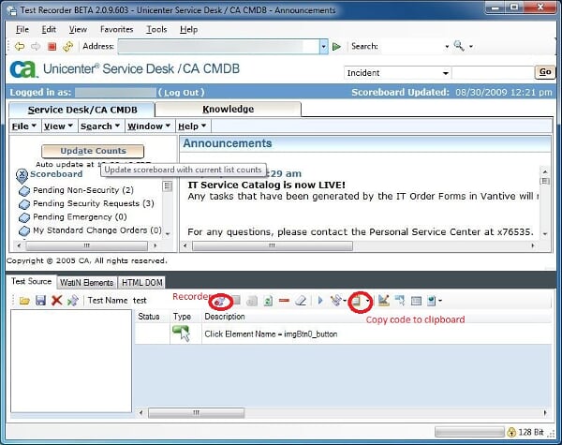562x445 pixels.
Task: Click the Log Out link
Action: (182, 93)
